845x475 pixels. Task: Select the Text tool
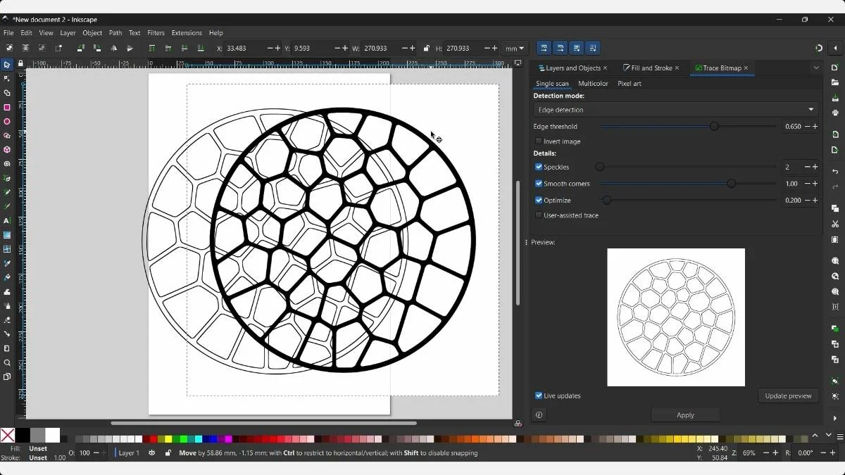(7, 221)
